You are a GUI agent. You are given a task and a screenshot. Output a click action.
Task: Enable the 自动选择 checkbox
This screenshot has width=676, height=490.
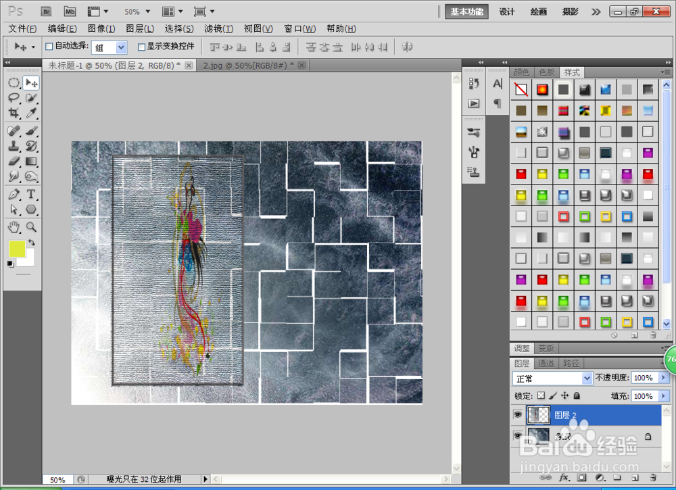pyautogui.click(x=49, y=46)
